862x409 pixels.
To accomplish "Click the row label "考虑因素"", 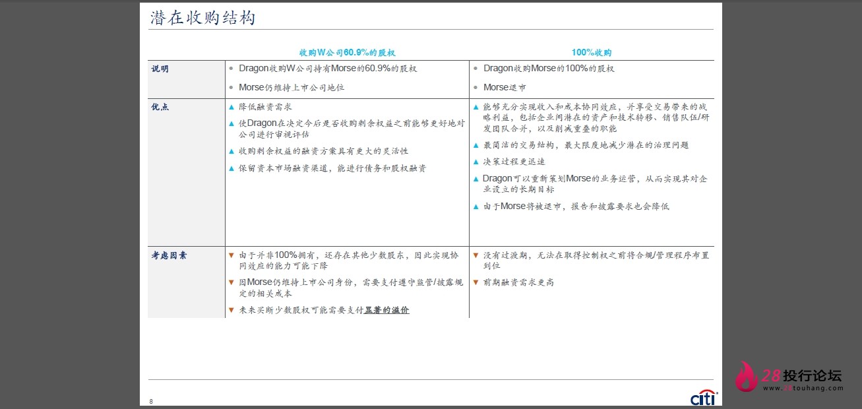I will point(169,255).
